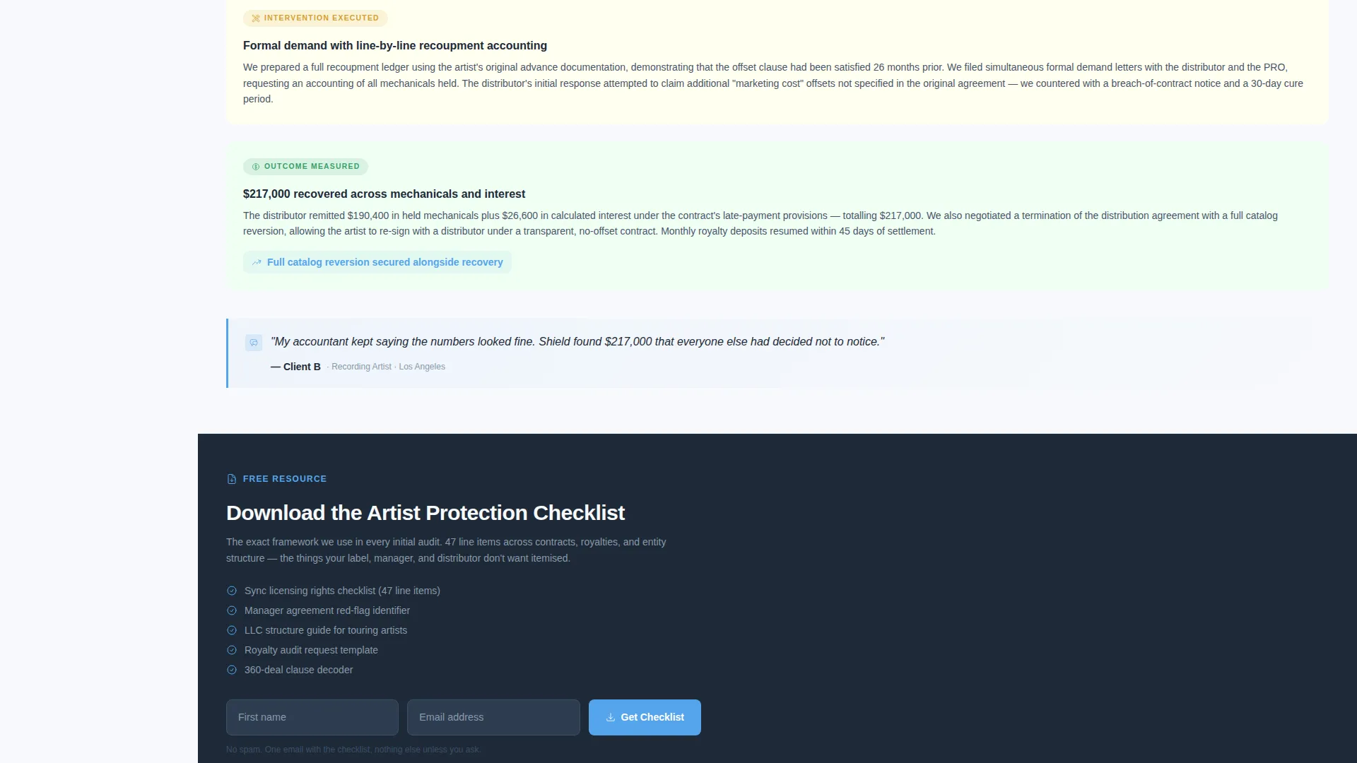The image size is (1357, 763).
Task: Click the Outcome Measured label
Action: pyautogui.click(x=312, y=167)
